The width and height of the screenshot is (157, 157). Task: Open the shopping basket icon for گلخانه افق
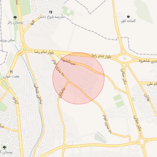coord(128,16)
